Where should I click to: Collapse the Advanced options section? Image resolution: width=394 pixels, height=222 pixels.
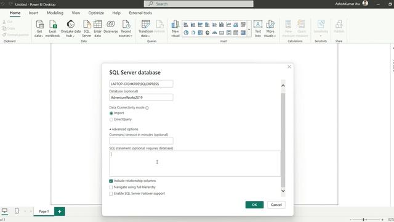124,129
